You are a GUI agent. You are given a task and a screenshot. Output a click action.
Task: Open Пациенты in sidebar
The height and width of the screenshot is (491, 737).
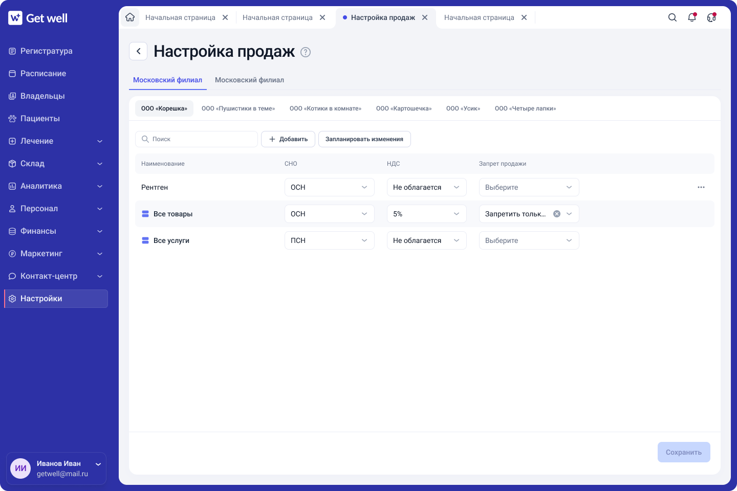point(56,119)
